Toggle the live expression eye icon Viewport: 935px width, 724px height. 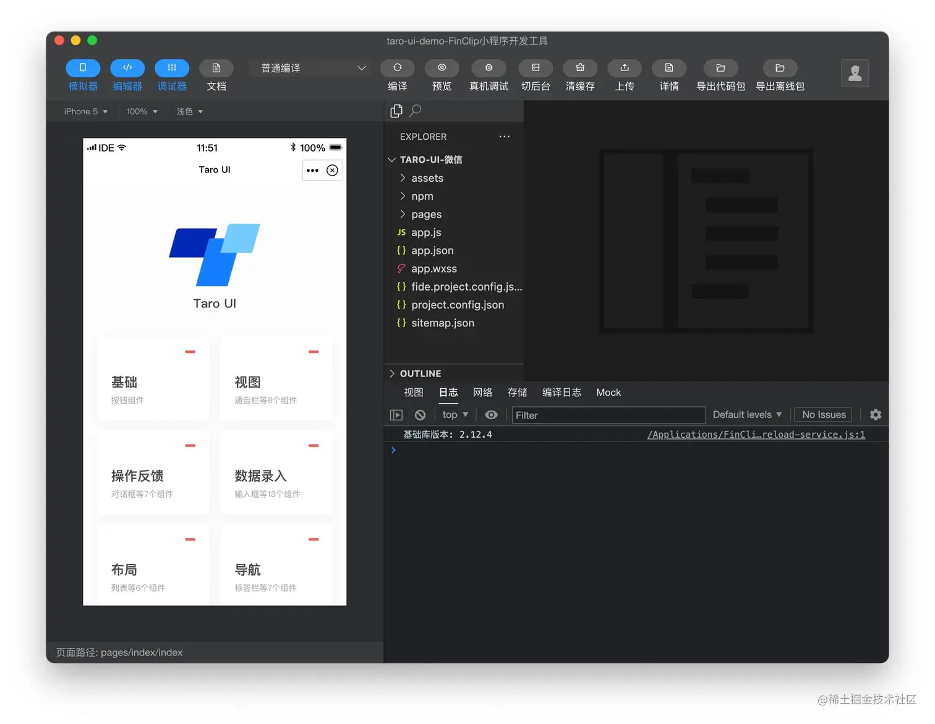tap(491, 415)
